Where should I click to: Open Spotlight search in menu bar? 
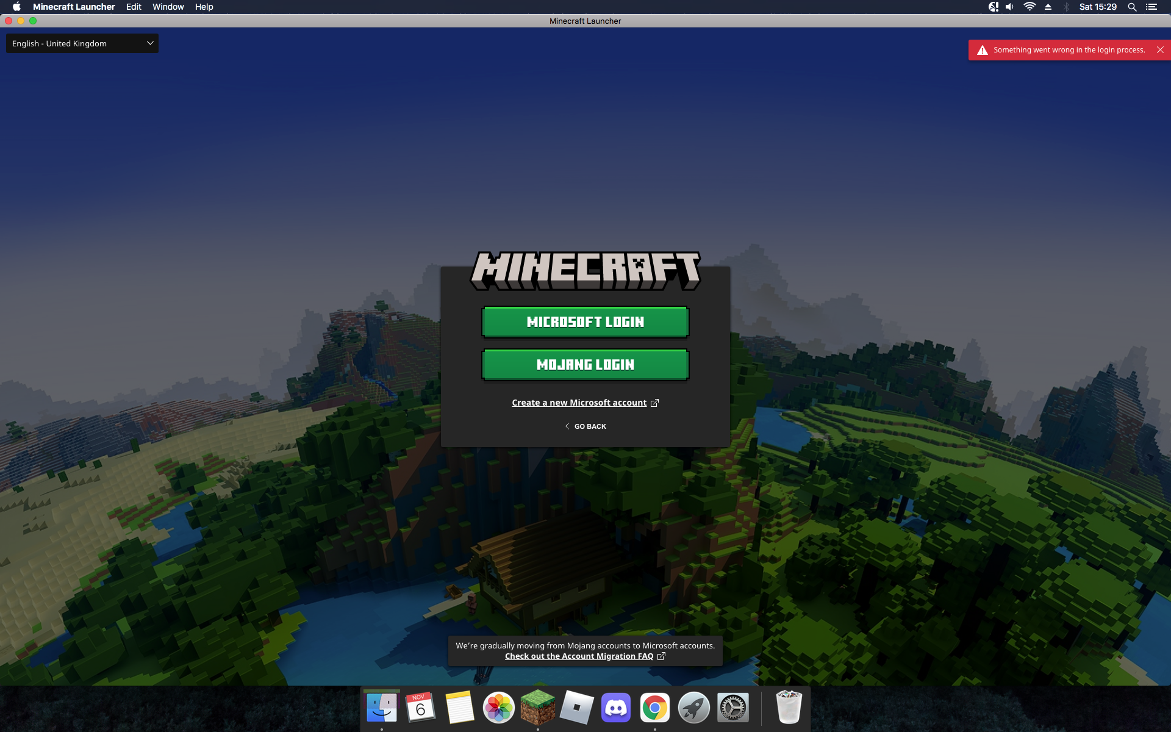[x=1132, y=7]
